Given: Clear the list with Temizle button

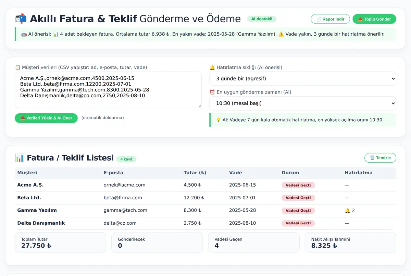Looking at the screenshot, I should [380, 158].
